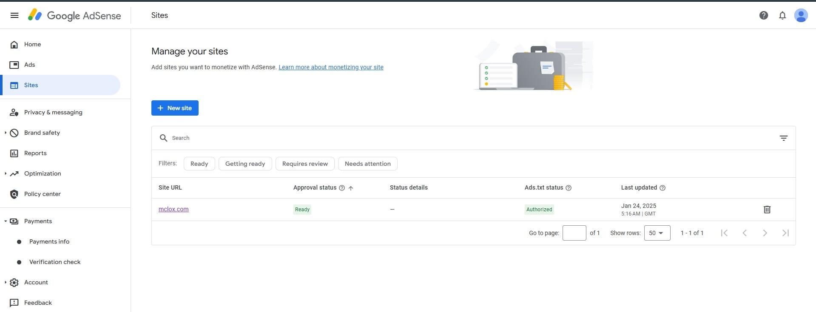The image size is (816, 312).
Task: Open the Help question mark icon
Action: (x=763, y=15)
